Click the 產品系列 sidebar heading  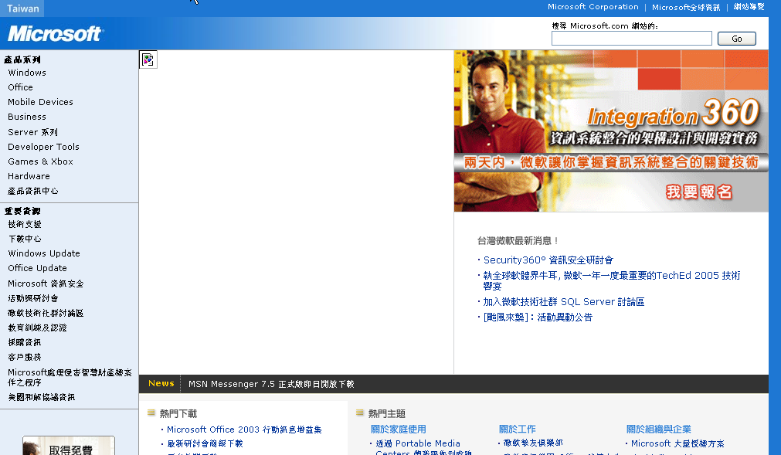coord(22,59)
